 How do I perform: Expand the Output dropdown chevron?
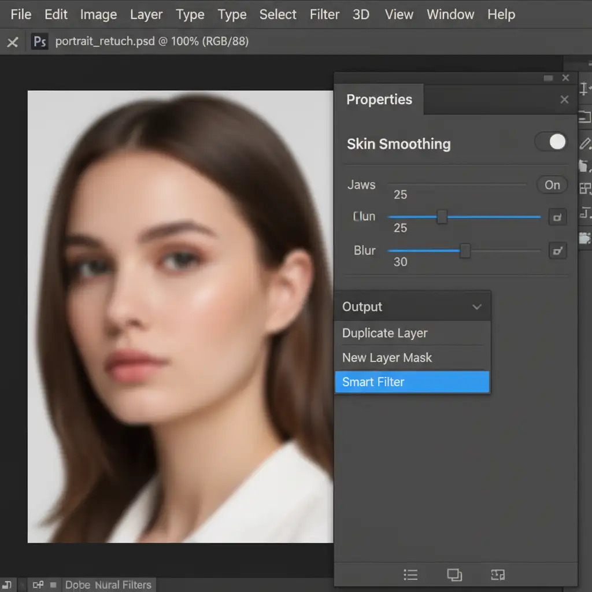click(x=477, y=307)
